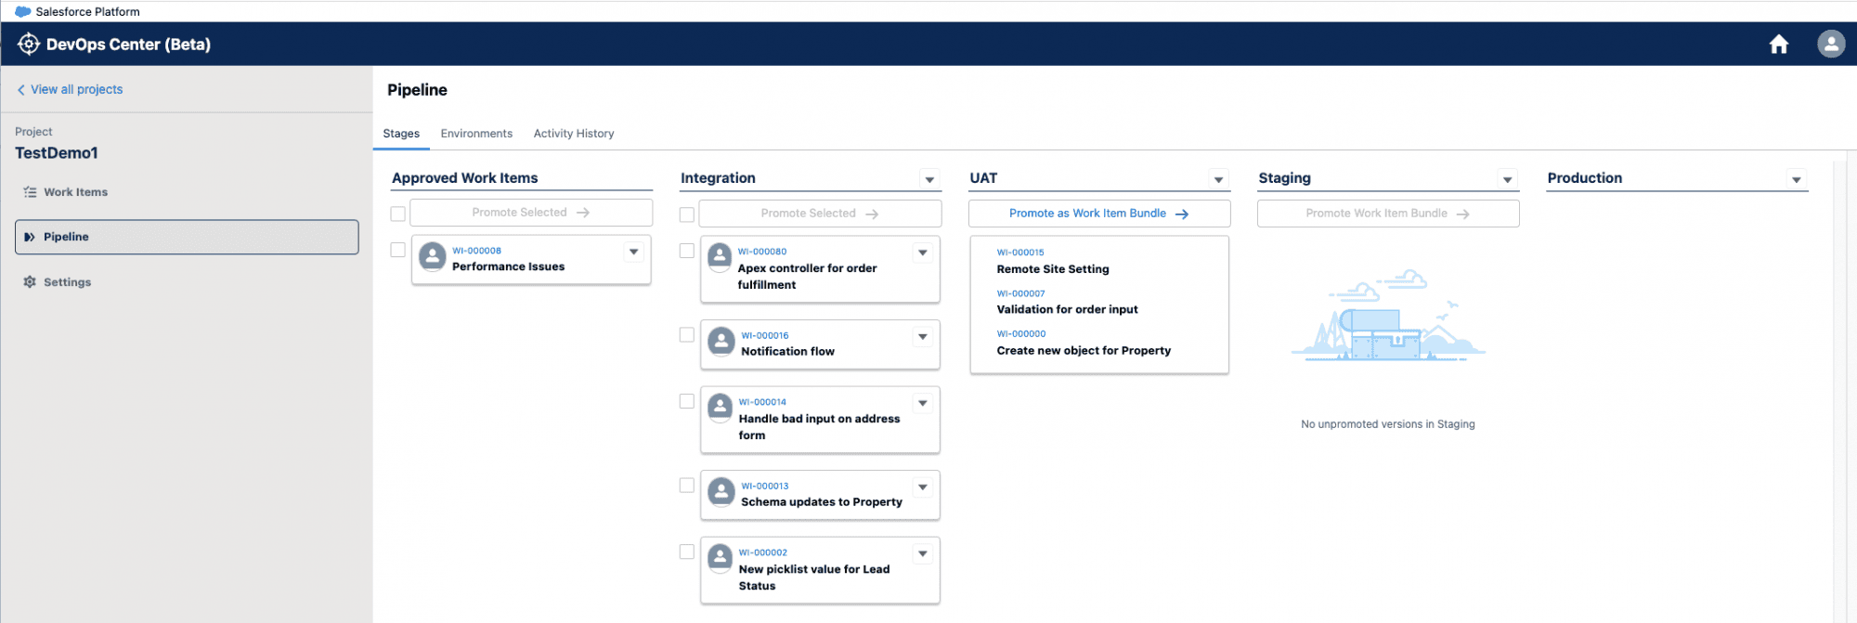Click the avatar on Schema updates card
The image size is (1857, 623).
[721, 491]
